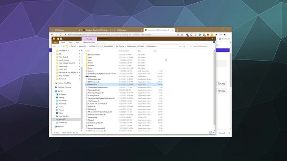Switch to details view layout icon
This screenshot has height=161, width=287.
click(211, 133)
